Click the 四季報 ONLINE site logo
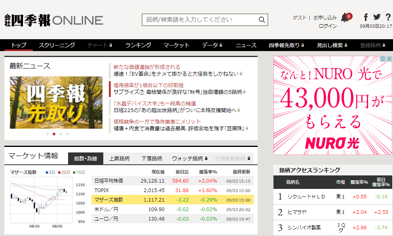393x236 pixels. [54, 20]
